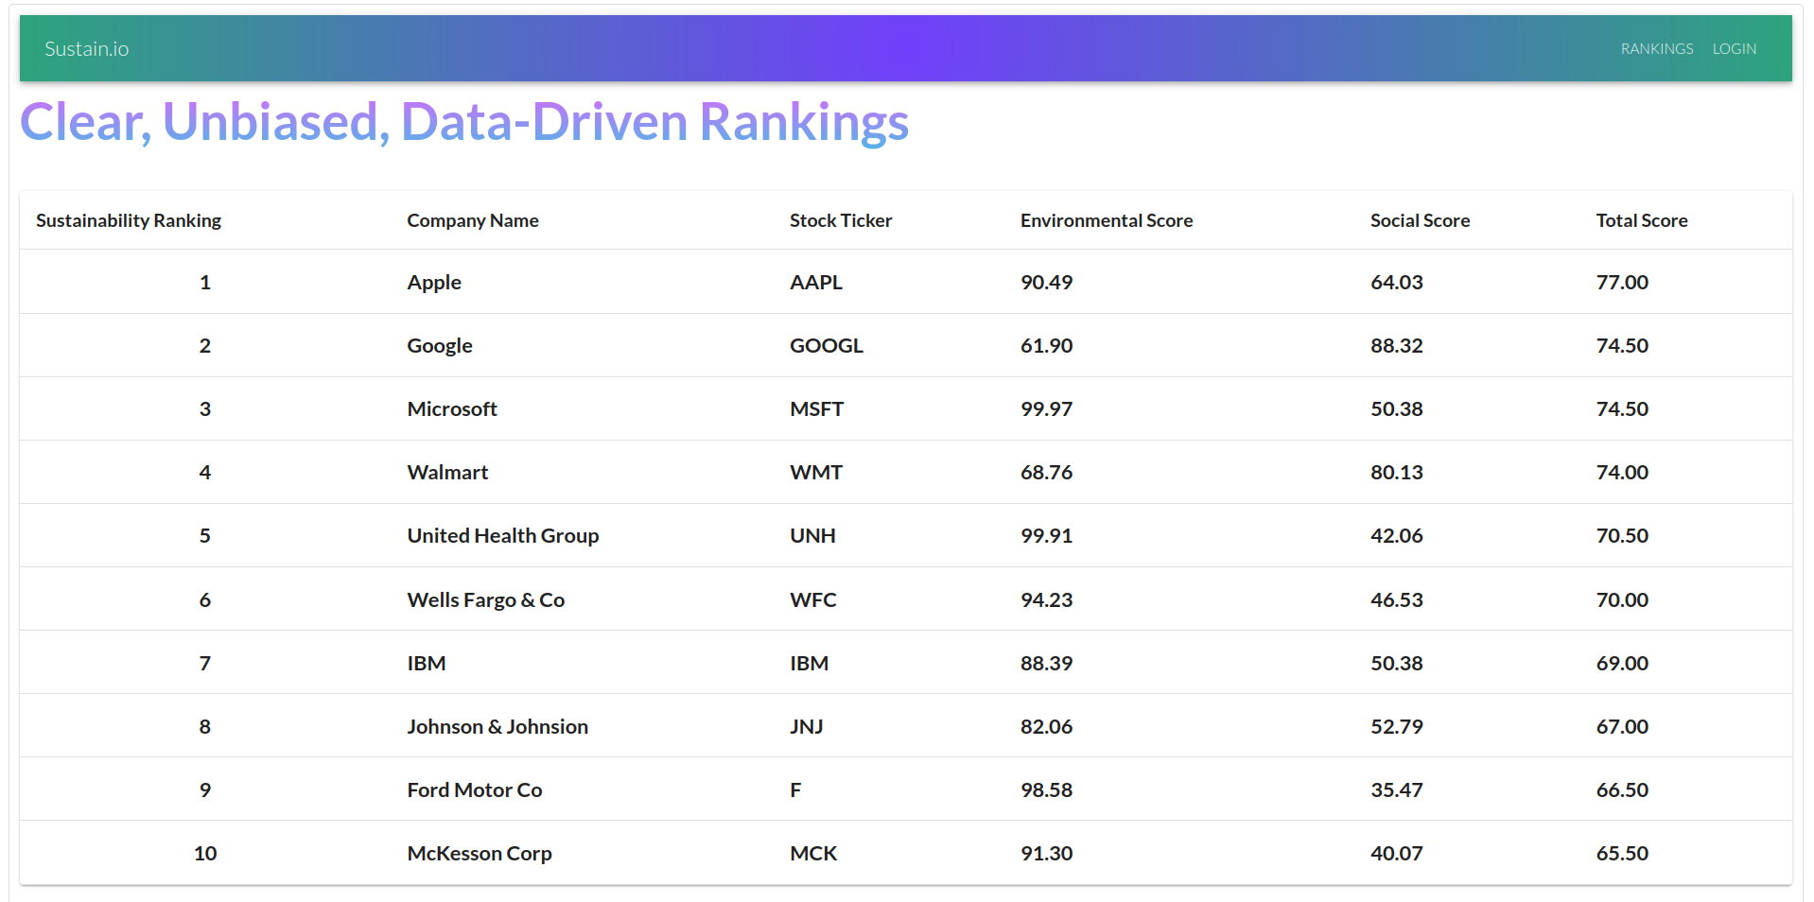Click Walmart's environmental score 68.76
Screen dimensions: 1814x902
pos(1046,473)
